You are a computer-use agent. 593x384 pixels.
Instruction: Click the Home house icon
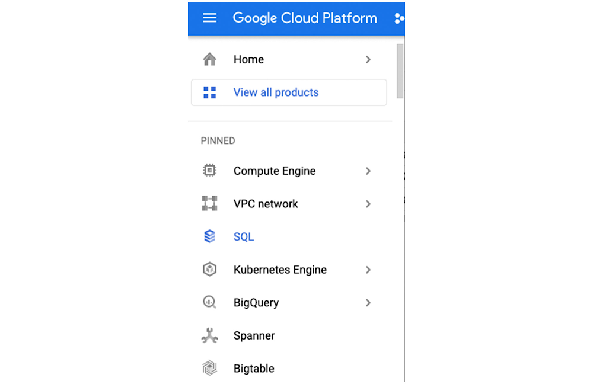coord(209,59)
